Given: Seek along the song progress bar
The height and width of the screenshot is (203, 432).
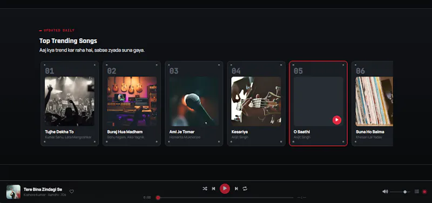Looking at the screenshot, I should click(x=226, y=198).
